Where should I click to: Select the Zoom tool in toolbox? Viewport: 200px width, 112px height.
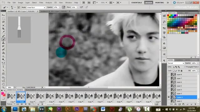click(x=3, y=87)
